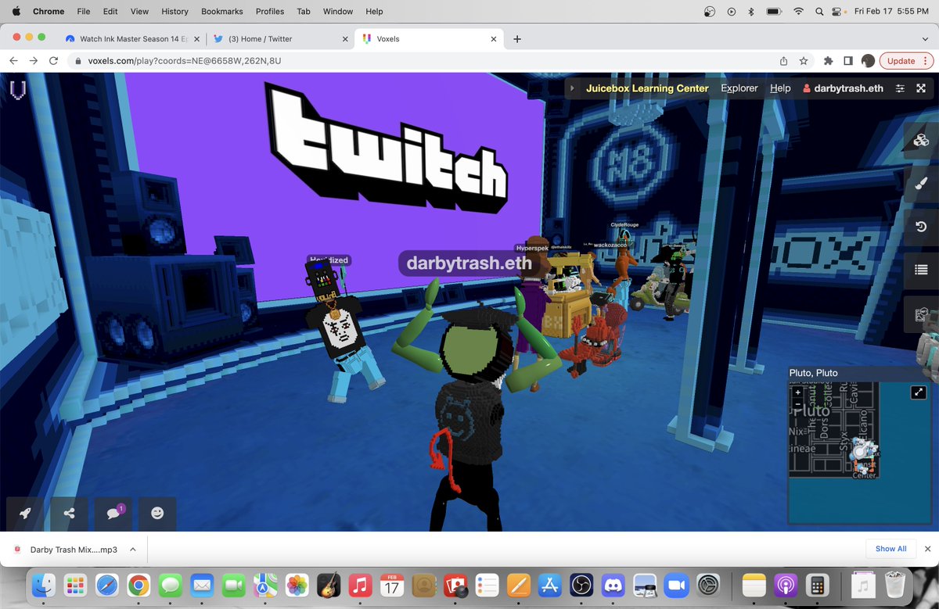Select the Voxels tab
The width and height of the screenshot is (939, 609).
click(x=427, y=38)
